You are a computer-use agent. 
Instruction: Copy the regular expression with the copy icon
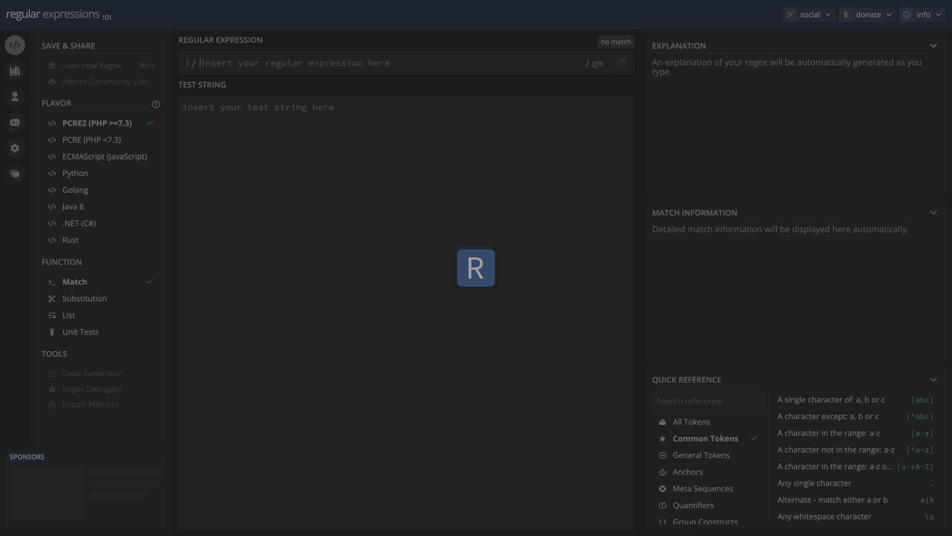click(x=622, y=63)
